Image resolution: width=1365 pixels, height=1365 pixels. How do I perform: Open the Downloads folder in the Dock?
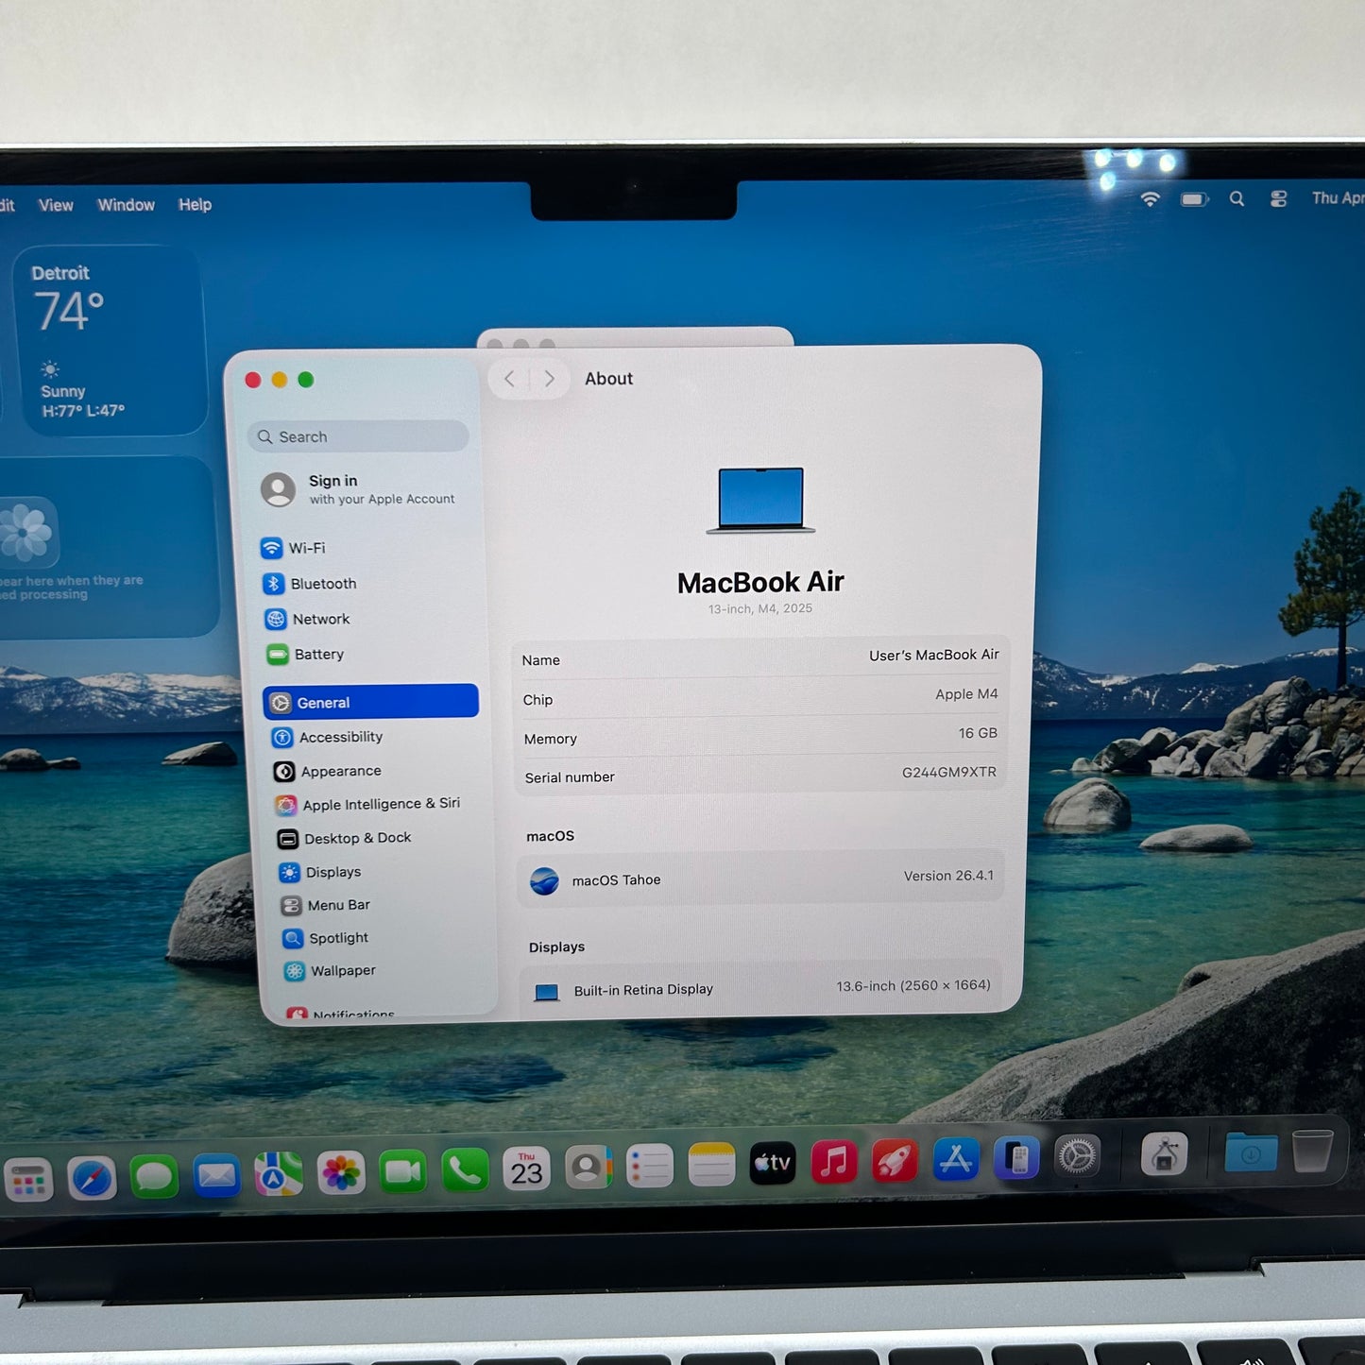(x=1251, y=1152)
